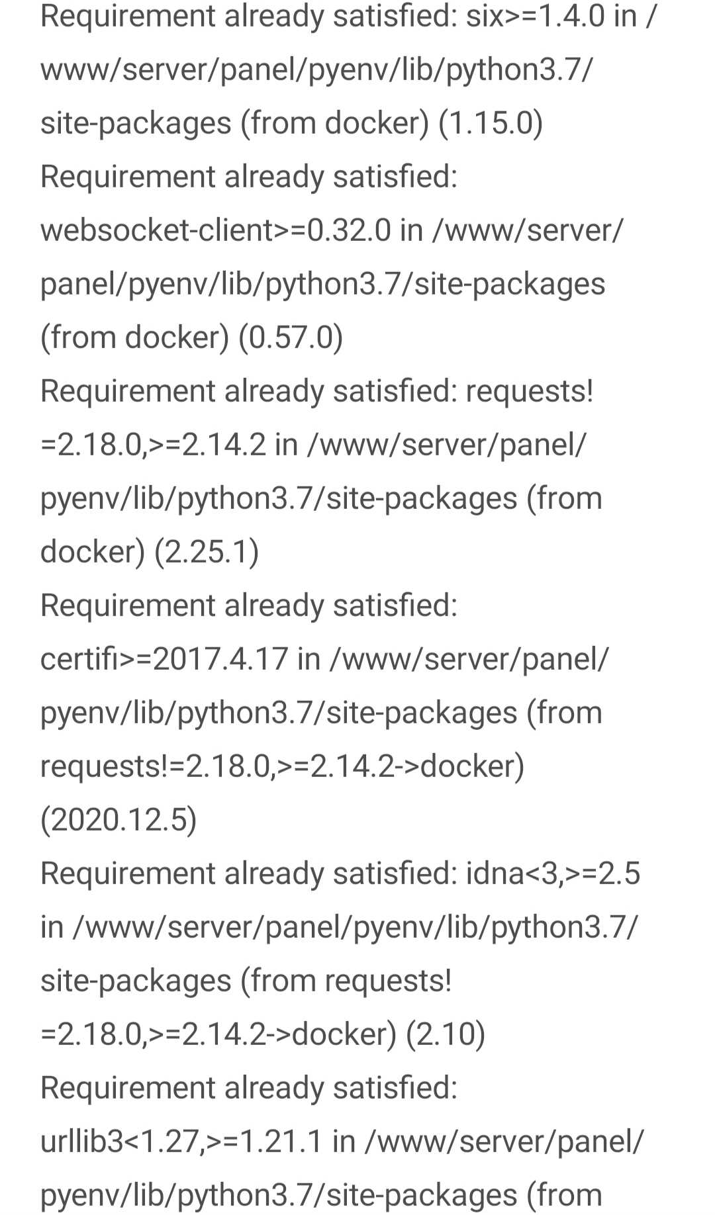Select the requests!=2.18.0,>=2.14.2->docker) line
Screen dimensions: 715x1215
tap(283, 766)
